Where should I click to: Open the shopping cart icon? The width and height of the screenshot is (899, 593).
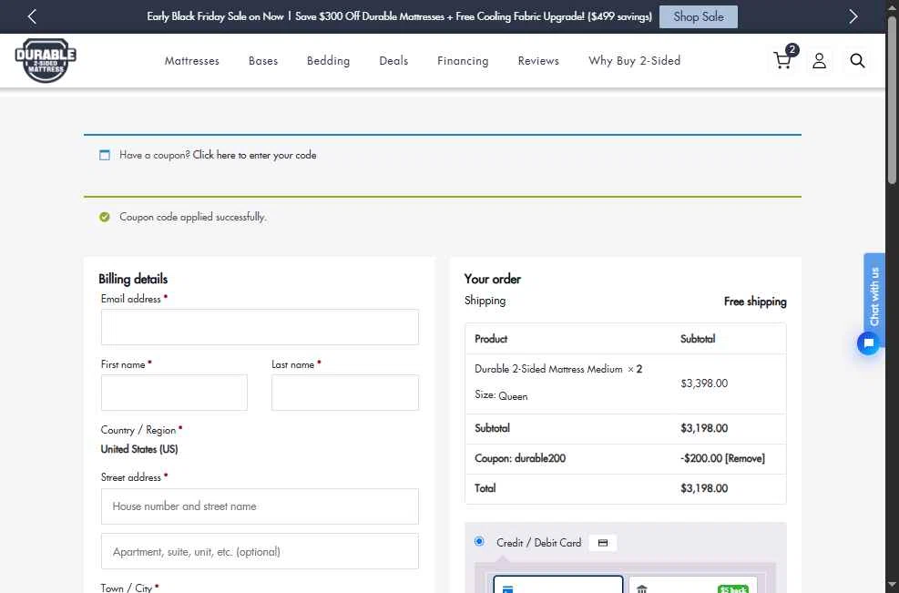coord(783,59)
